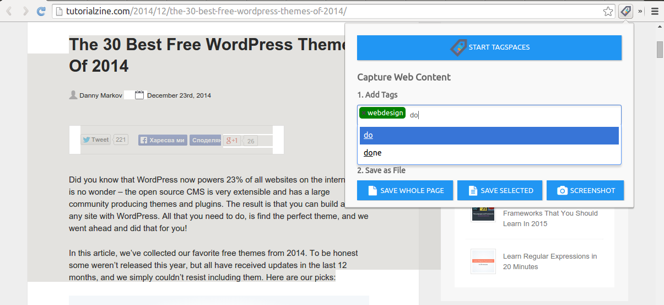Choose the 'done' tag suggestion
This screenshot has width=664, height=305.
click(489, 153)
